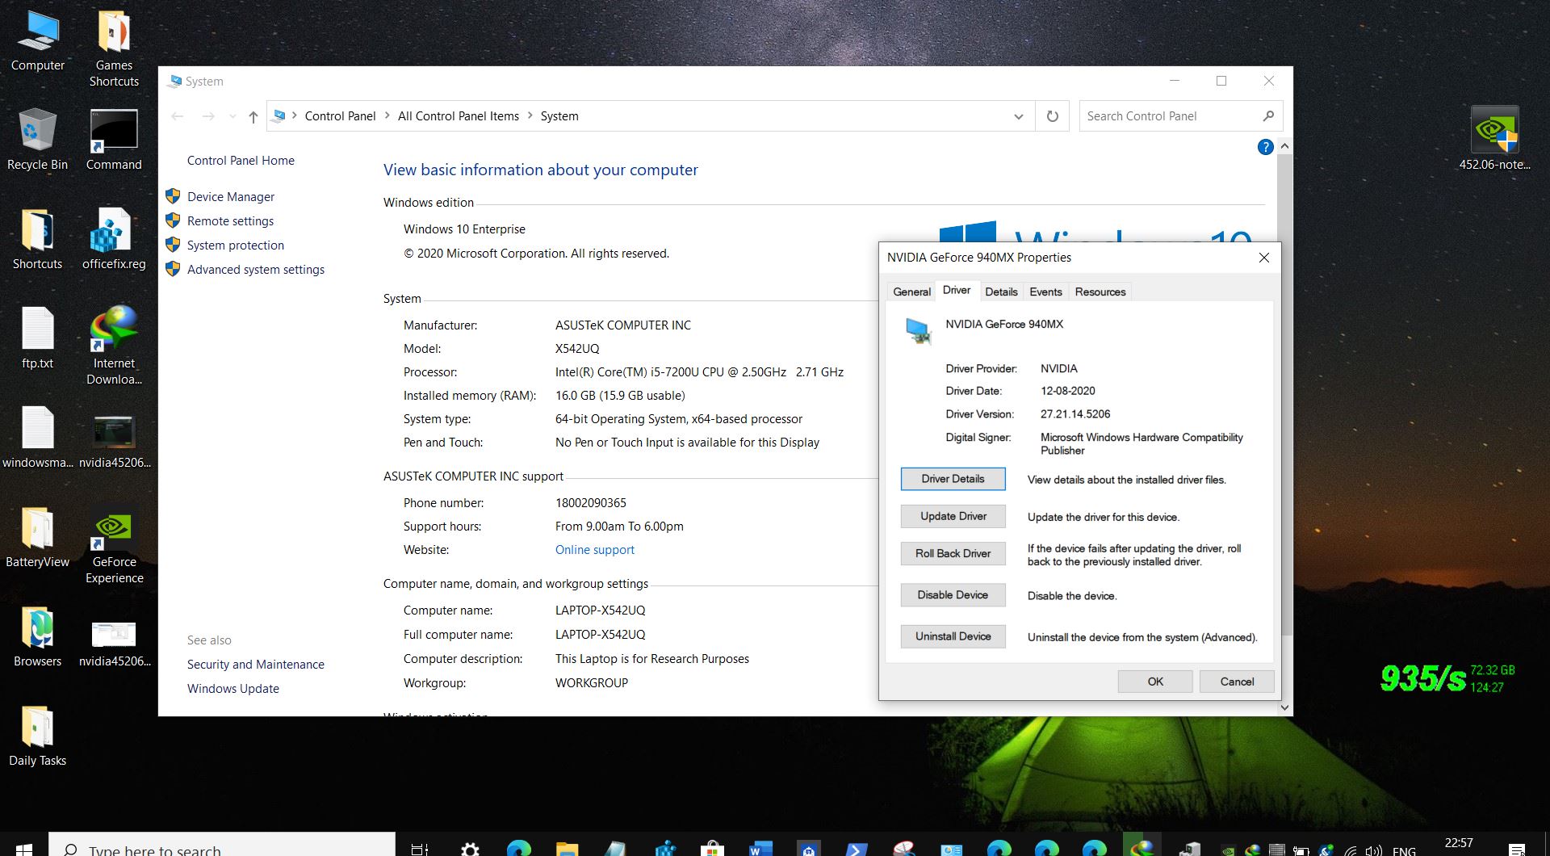Switch to the Details tab
Screen dimensions: 1550x856
(1001, 292)
